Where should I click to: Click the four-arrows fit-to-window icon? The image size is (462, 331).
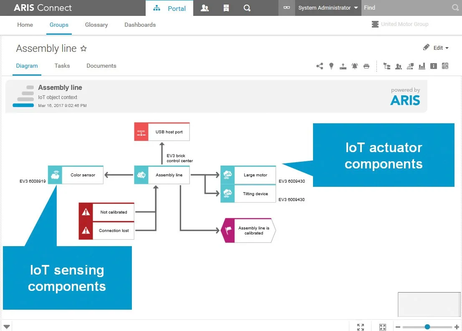coord(360,327)
